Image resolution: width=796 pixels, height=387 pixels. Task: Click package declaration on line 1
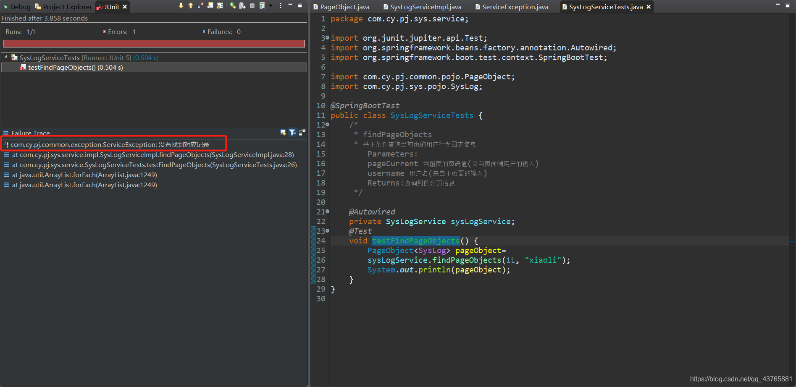(x=399, y=19)
